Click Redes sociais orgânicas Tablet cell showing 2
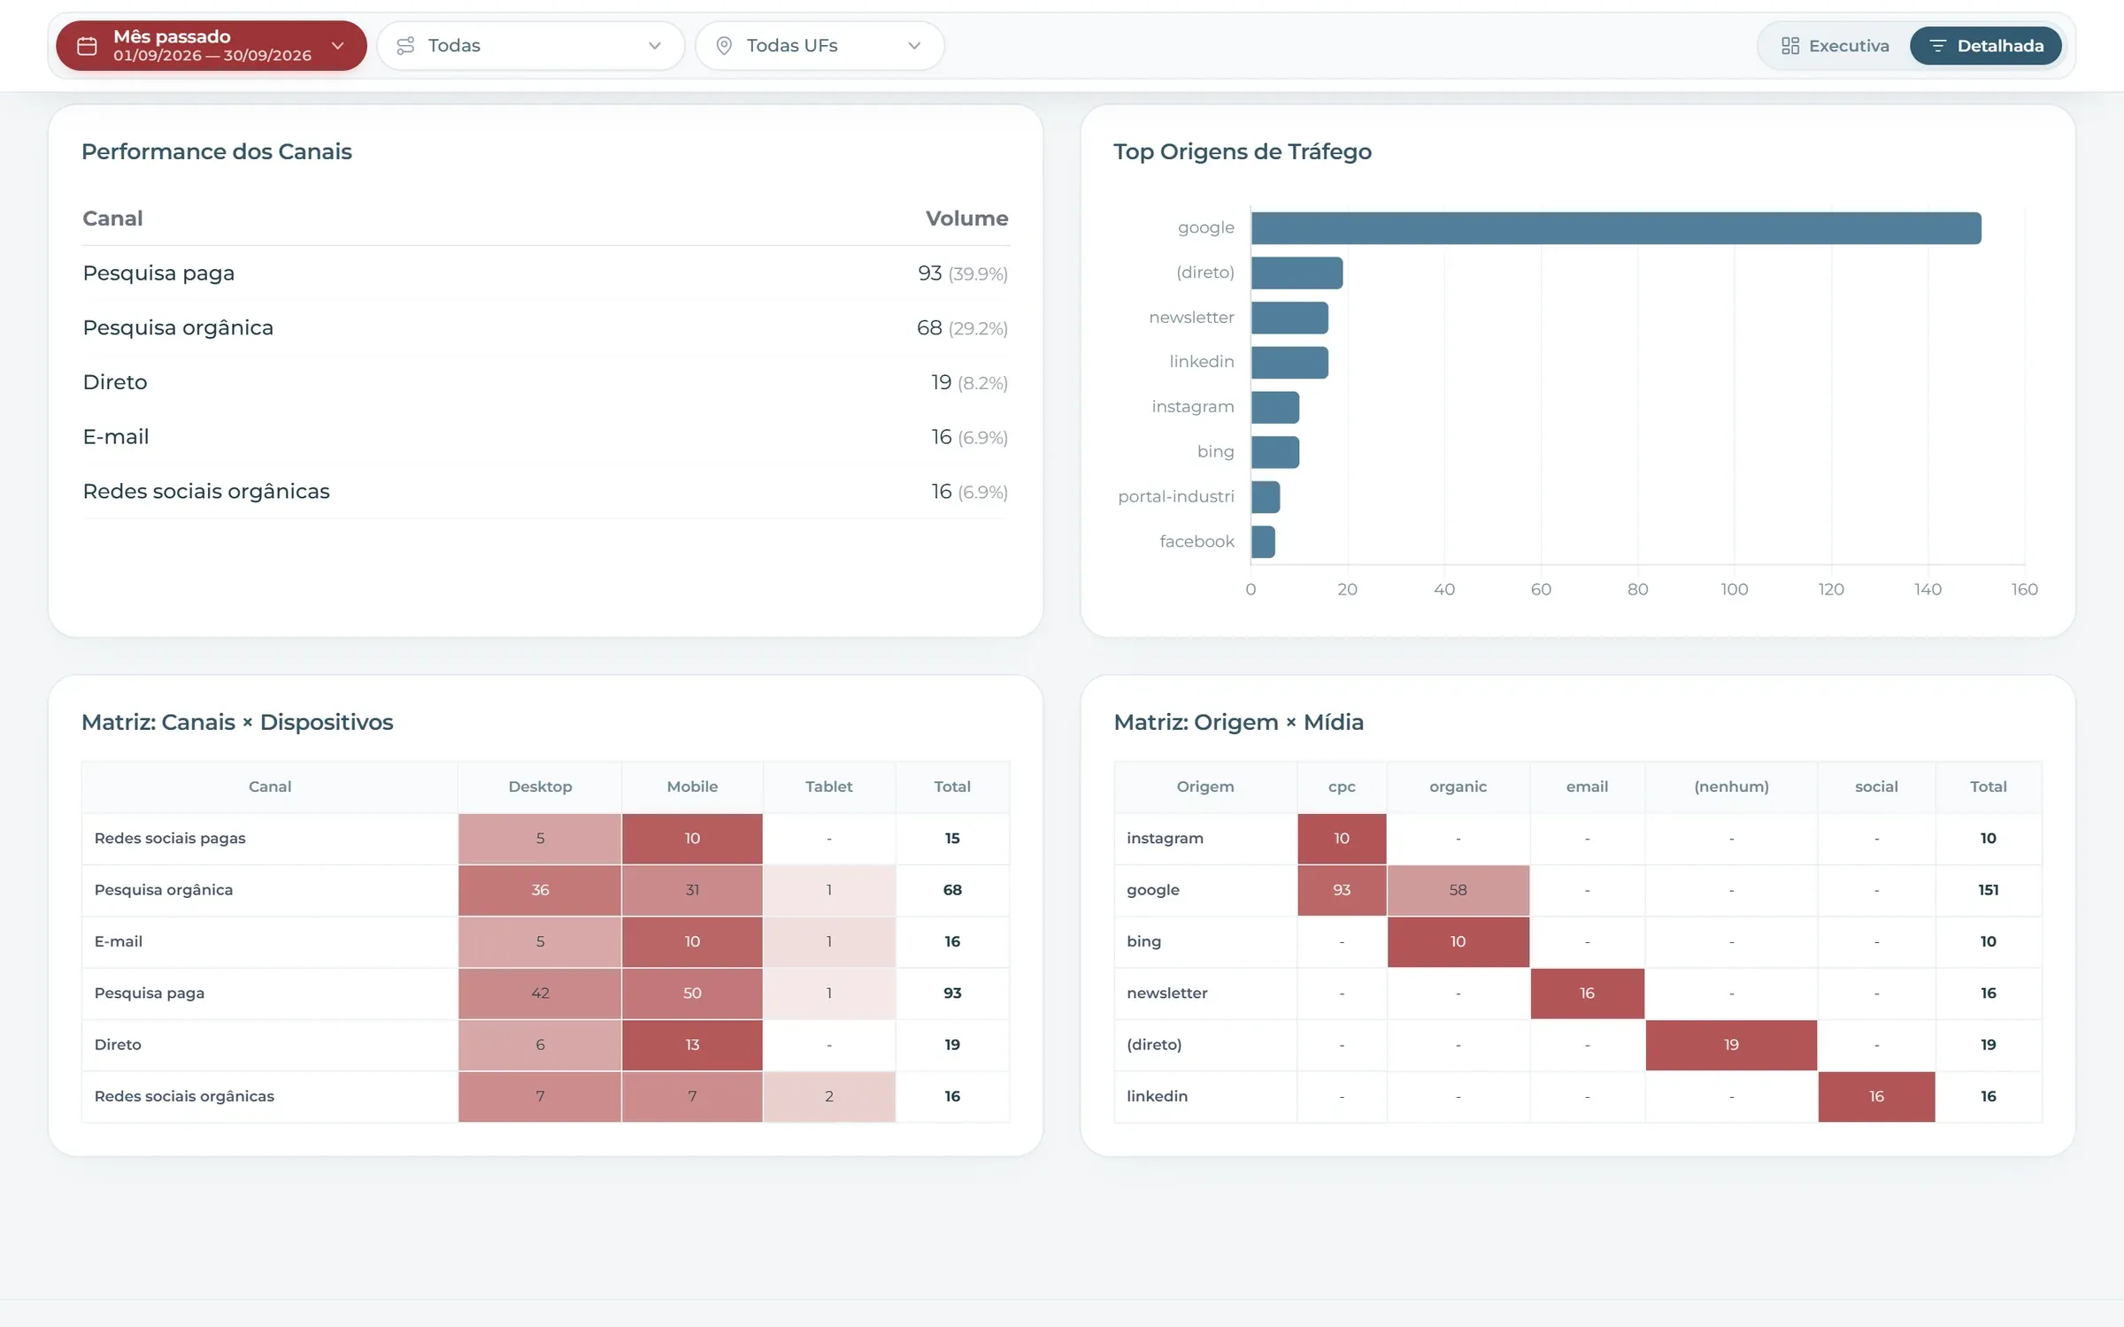 point(829,1096)
